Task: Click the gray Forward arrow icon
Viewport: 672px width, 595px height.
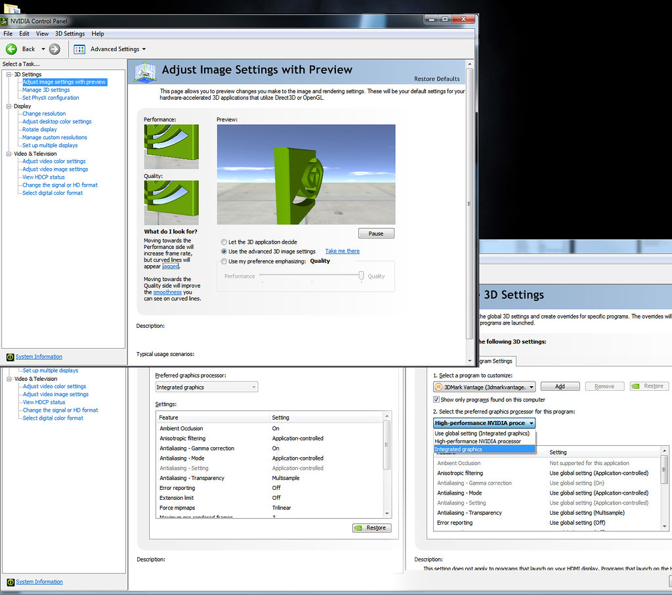Action: [x=54, y=49]
